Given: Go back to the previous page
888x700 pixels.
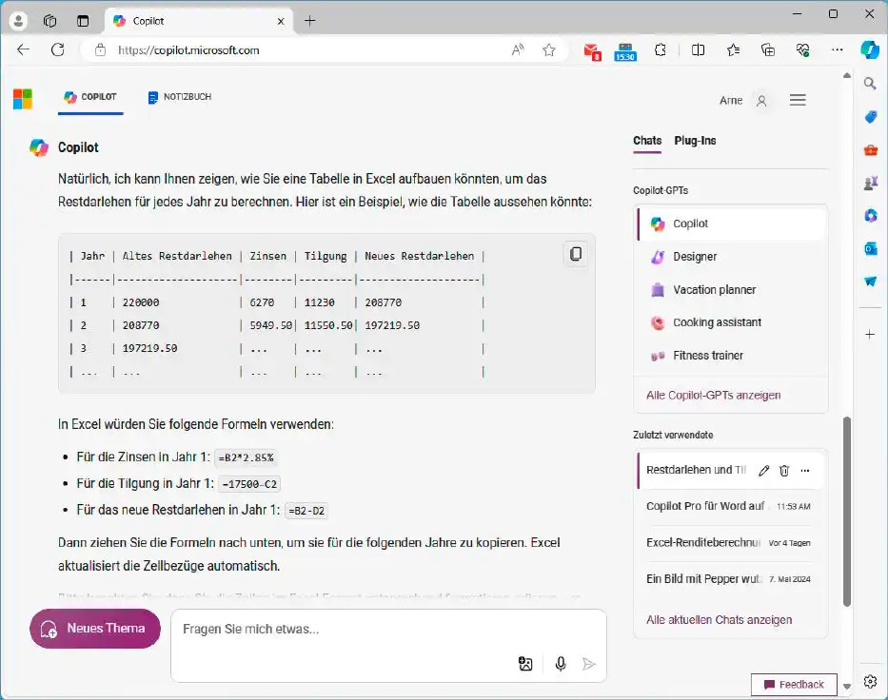Looking at the screenshot, I should pos(23,49).
